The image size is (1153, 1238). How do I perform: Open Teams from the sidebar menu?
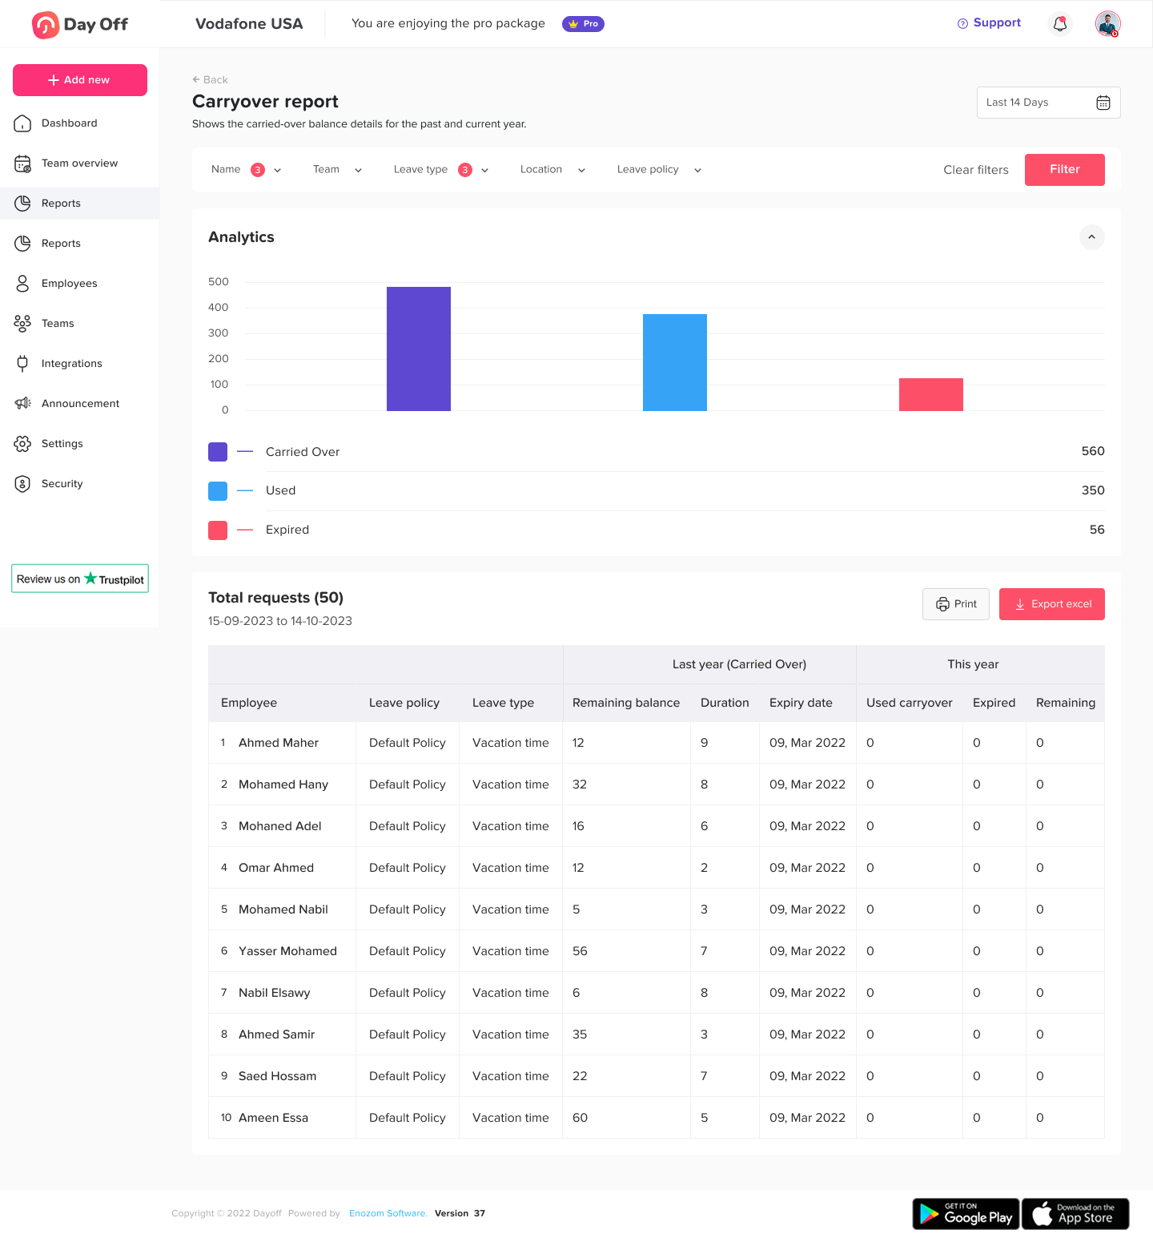[x=58, y=324]
